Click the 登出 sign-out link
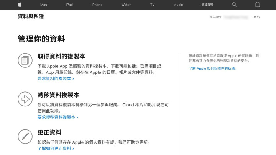The image size is (276, 155). 256,17
